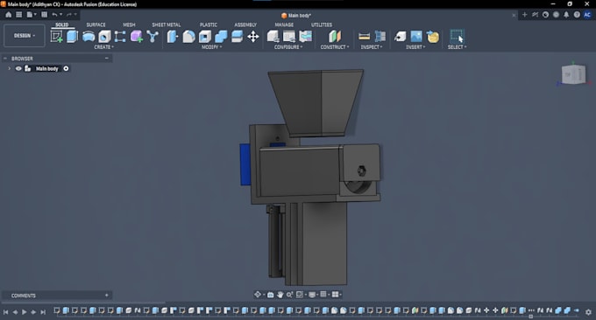Switch to the MESH tab
596x320 pixels.
129,24
